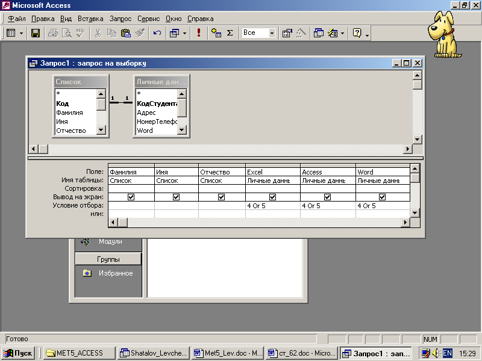Click the Cut scissors icon

pyautogui.click(x=98, y=33)
